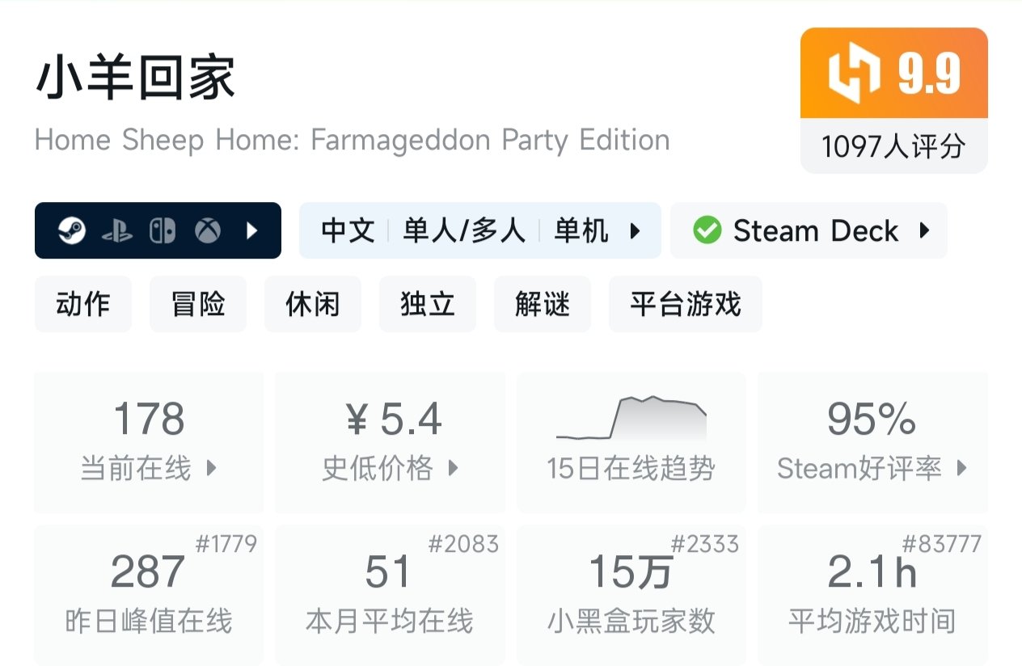Screen dimensions: 1022x666
Task: Tap the 小黑盒玩家数 stat card
Action: (631, 596)
